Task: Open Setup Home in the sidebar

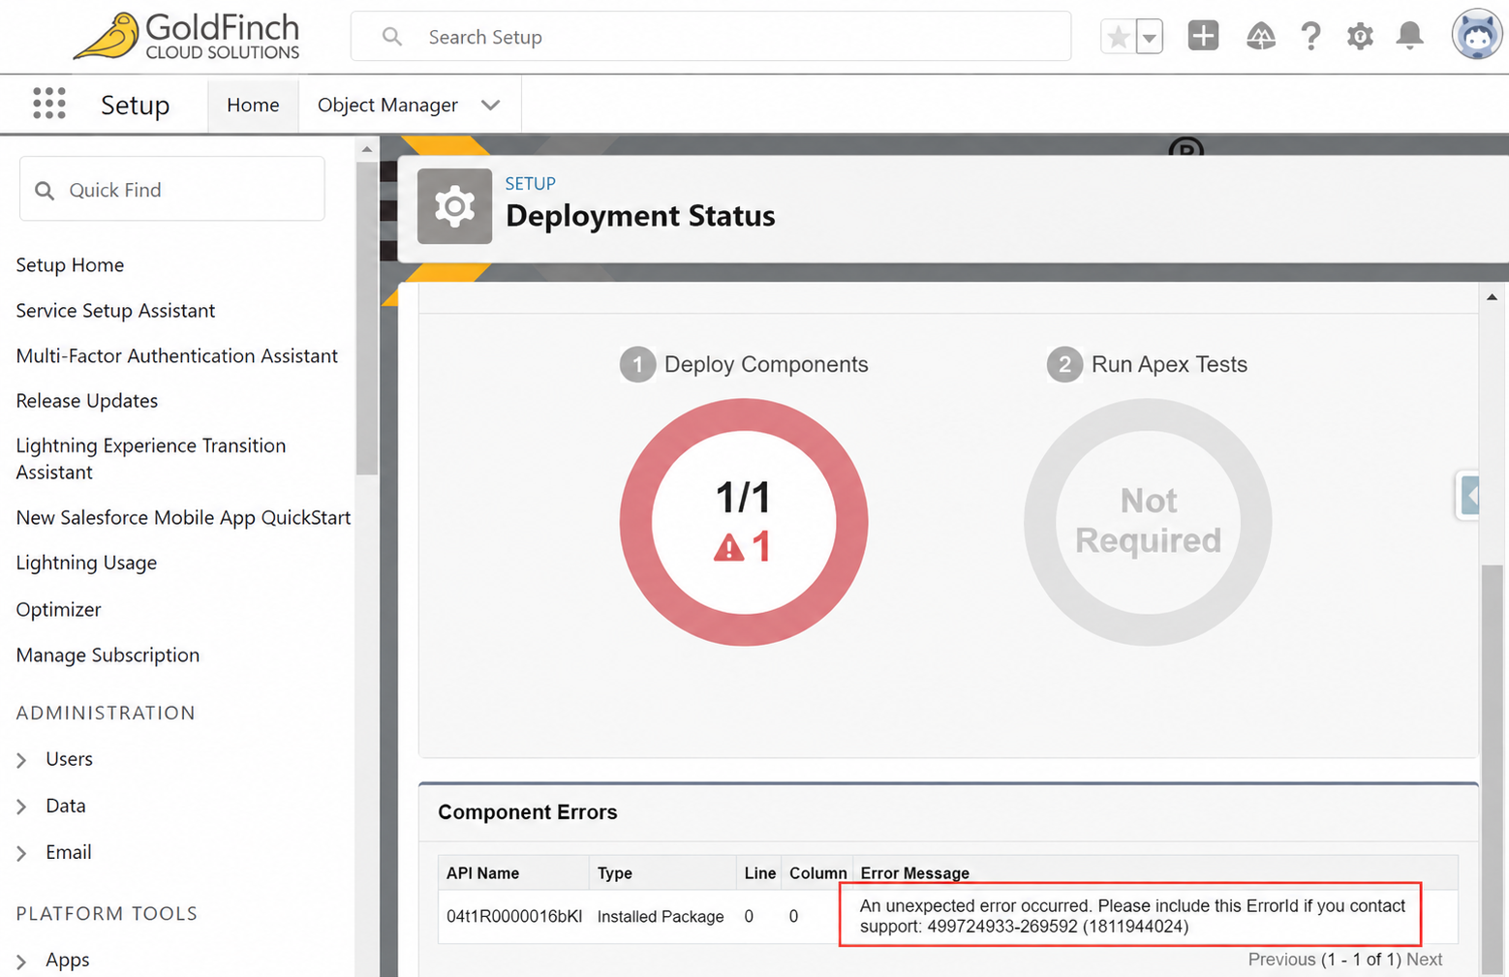Action: [70, 265]
